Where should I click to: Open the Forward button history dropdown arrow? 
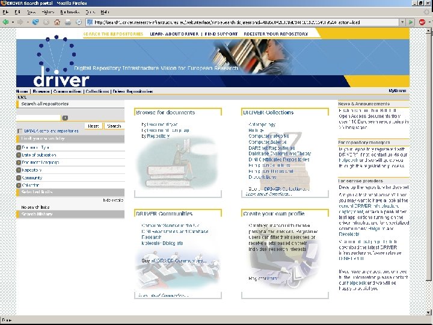27,22
